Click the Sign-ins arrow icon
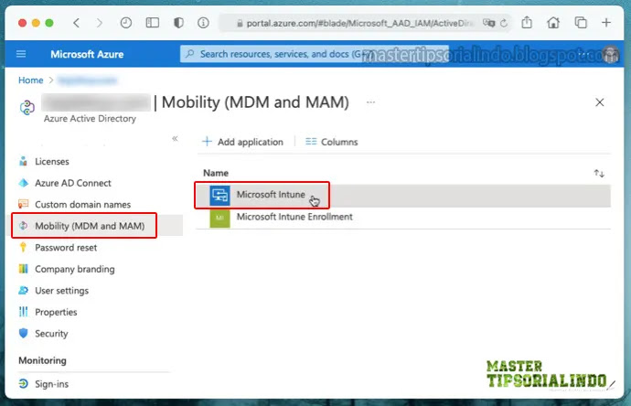 tap(24, 384)
